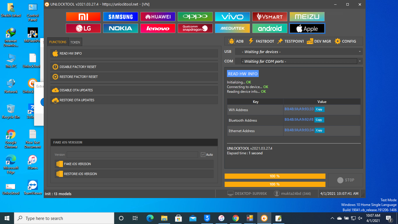The image size is (398, 224).
Task: Switch to the TOKEN tab
Action: (x=75, y=42)
